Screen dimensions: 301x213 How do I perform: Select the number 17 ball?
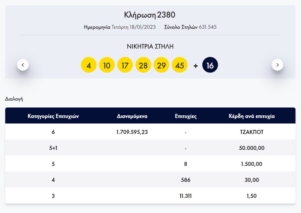pos(125,65)
